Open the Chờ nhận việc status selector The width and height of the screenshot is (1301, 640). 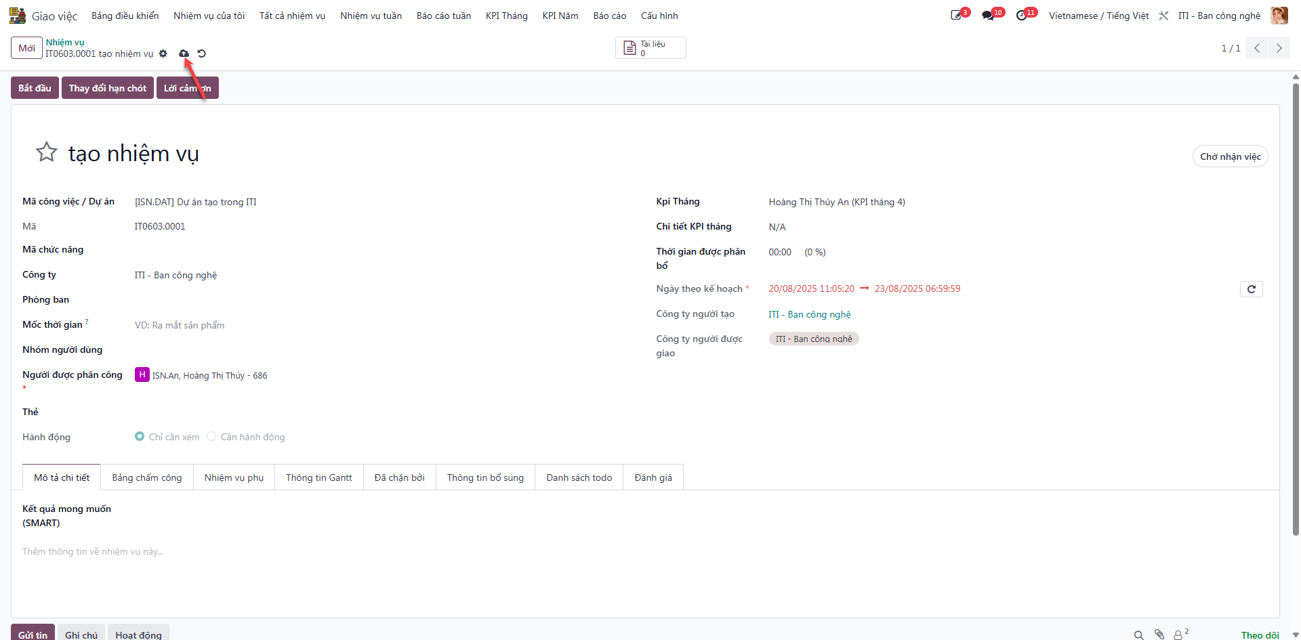[1230, 156]
